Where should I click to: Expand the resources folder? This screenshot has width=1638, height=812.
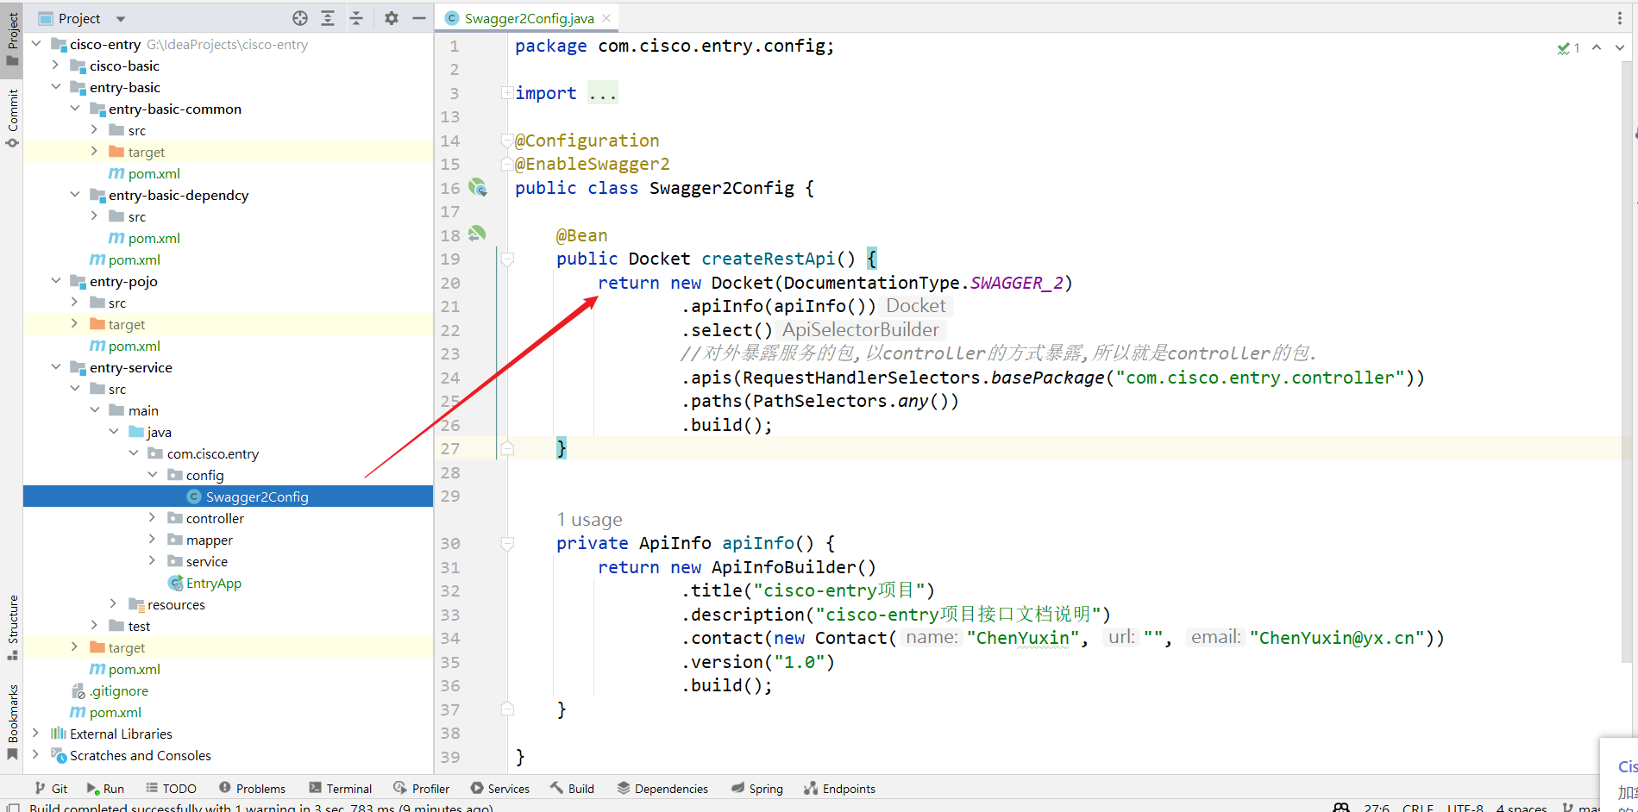[x=114, y=604]
